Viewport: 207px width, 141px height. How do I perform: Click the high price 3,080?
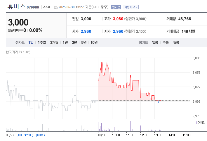tap(118, 19)
